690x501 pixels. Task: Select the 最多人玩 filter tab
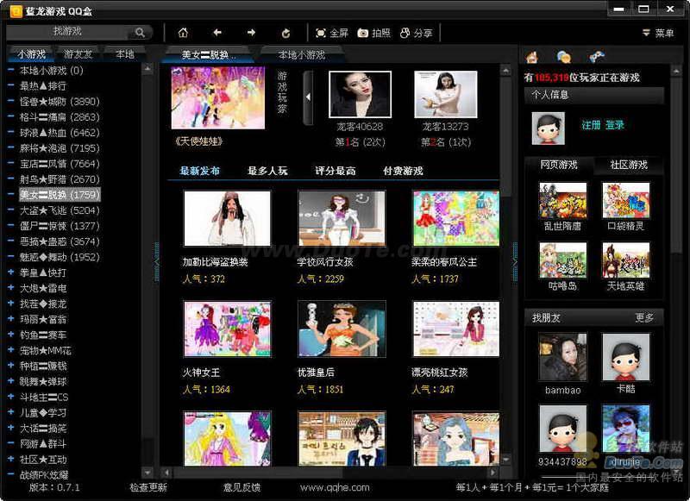(267, 171)
